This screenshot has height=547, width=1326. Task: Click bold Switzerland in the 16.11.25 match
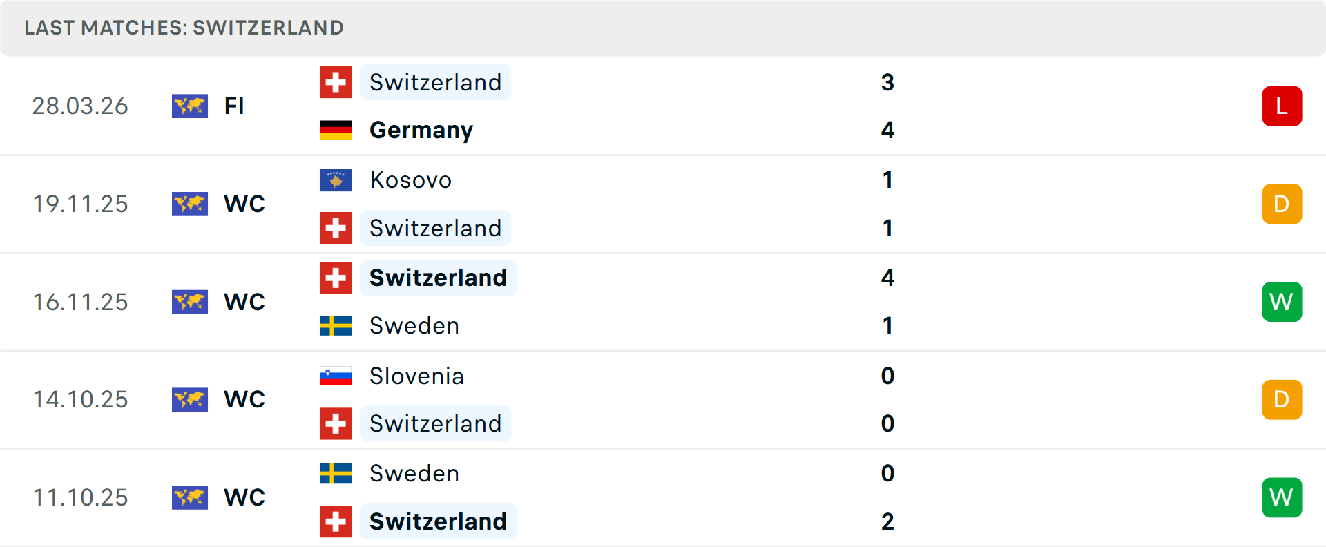coord(438,278)
